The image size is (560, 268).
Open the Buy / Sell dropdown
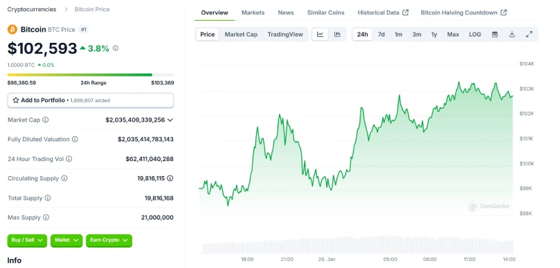point(27,240)
